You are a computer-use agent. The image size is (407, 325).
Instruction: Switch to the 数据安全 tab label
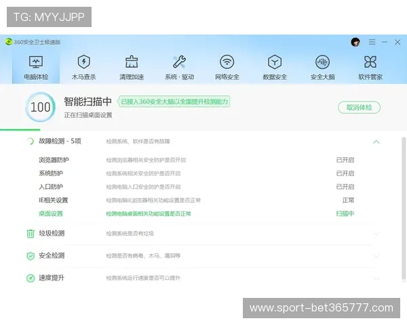pyautogui.click(x=275, y=77)
